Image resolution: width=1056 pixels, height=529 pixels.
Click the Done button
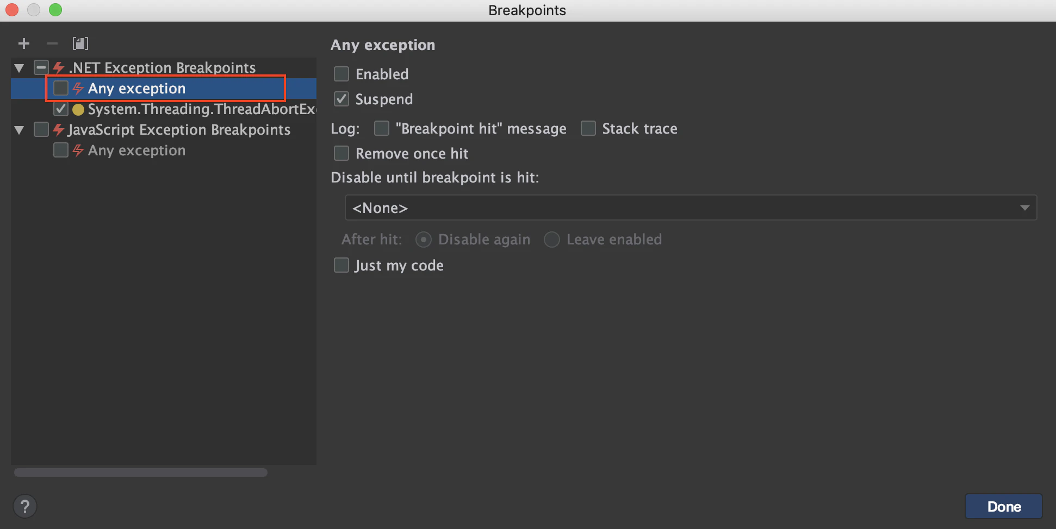(x=1004, y=506)
